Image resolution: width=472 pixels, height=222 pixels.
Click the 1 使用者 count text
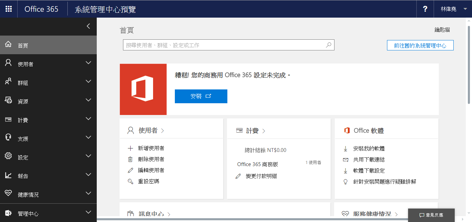(x=313, y=162)
